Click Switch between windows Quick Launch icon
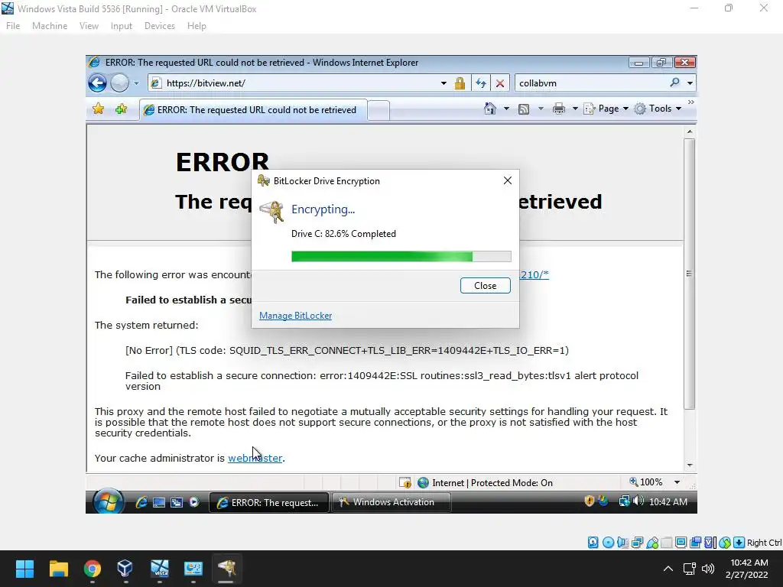 click(x=177, y=503)
